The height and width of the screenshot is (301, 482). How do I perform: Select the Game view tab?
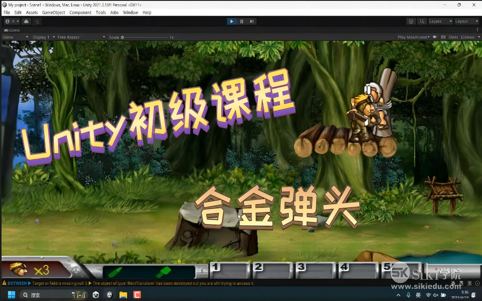pyautogui.click(x=12, y=30)
